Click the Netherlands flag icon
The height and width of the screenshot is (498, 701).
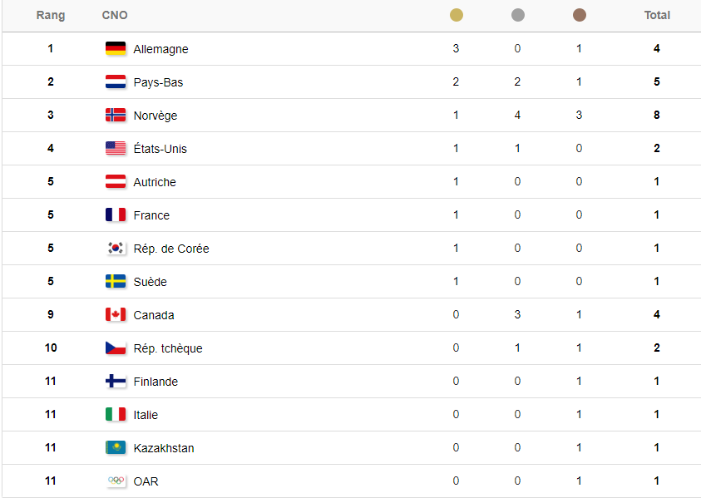(x=116, y=81)
